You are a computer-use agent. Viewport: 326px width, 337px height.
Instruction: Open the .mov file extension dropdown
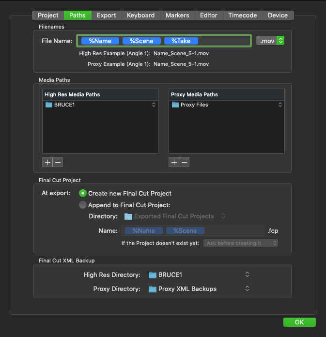[270, 41]
